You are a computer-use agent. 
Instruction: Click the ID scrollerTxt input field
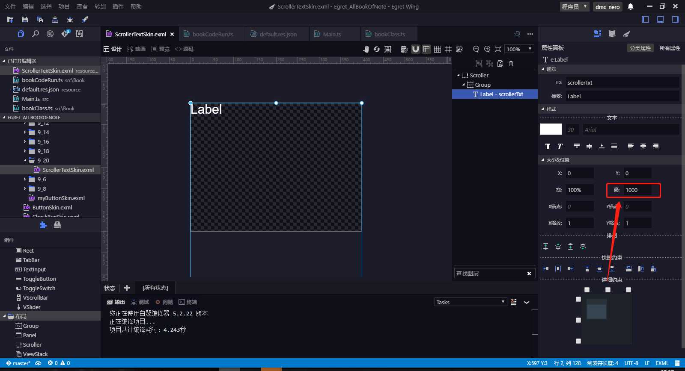(622, 82)
